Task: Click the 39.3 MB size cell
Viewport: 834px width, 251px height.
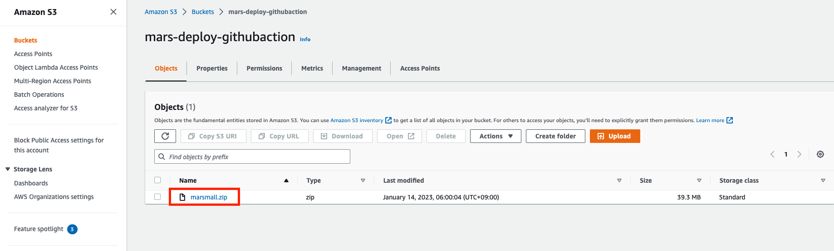Action: pyautogui.click(x=689, y=197)
